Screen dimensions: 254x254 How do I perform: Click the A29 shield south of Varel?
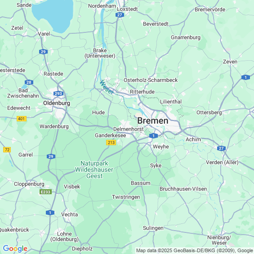(43, 52)
